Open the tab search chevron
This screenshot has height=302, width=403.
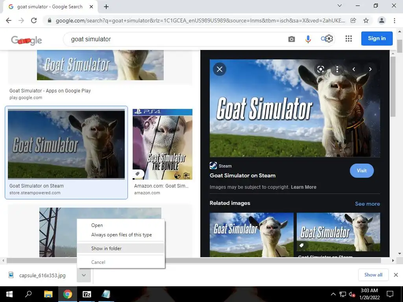(340, 6)
